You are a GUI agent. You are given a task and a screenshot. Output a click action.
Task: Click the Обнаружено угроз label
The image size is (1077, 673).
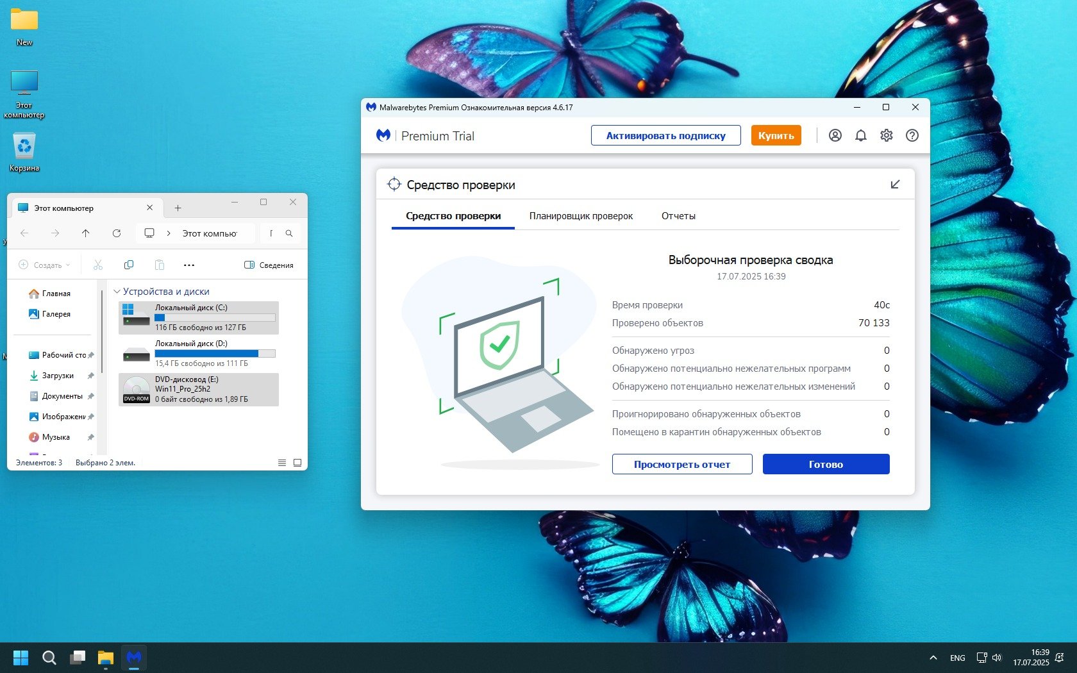point(653,351)
